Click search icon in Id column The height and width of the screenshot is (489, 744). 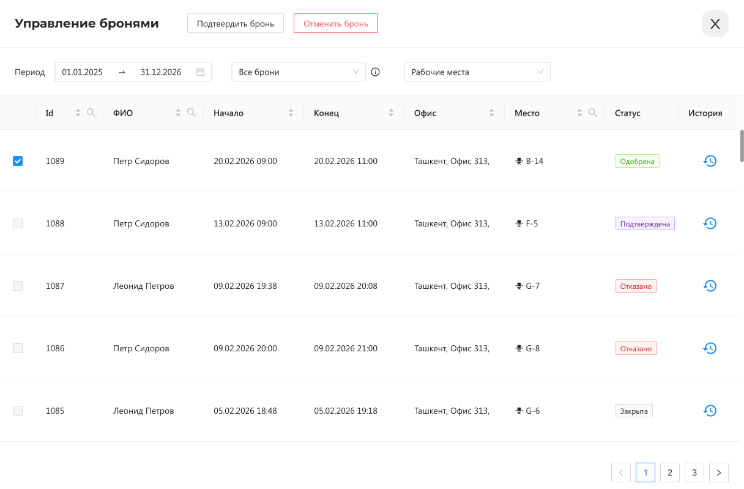91,113
